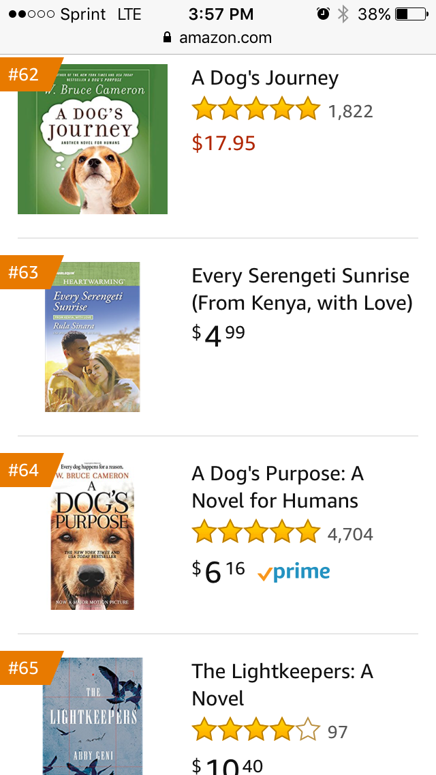
Task: Tap the Bluetooth icon in status bar
Action: click(343, 14)
